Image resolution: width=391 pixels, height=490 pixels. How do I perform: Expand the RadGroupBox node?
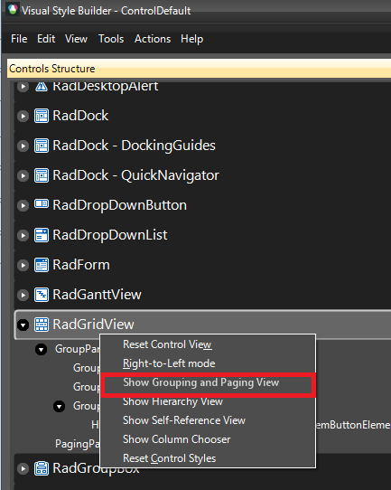click(x=23, y=468)
